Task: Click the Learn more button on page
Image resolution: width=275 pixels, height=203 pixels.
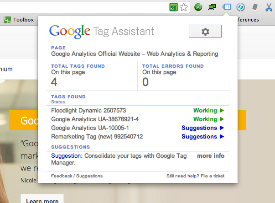Action: [42, 199]
